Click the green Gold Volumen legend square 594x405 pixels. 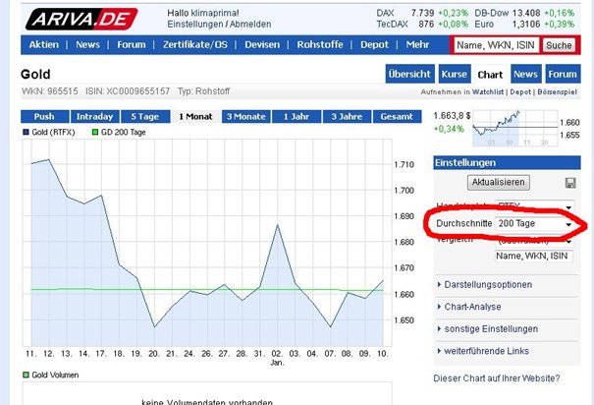click(26, 375)
